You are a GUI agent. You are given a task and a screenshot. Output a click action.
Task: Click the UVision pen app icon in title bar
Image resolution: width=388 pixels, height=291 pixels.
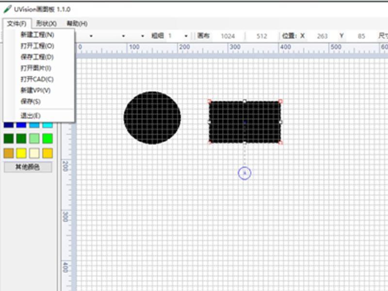click(x=7, y=9)
